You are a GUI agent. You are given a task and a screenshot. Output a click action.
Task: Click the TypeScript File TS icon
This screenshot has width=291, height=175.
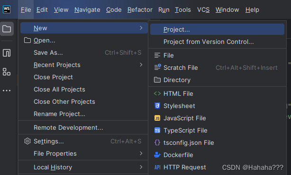point(157,131)
